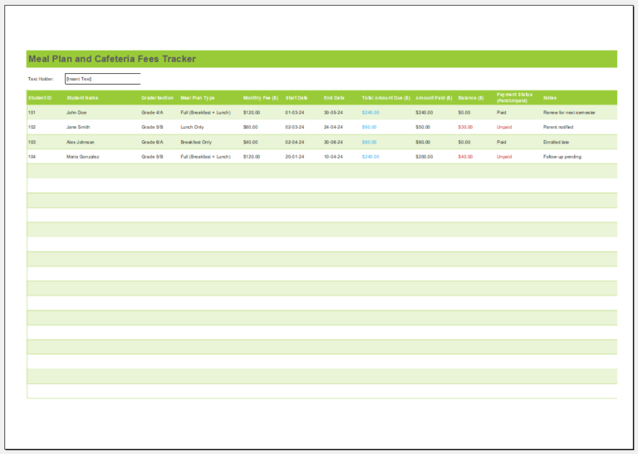Click the 'Breakfast Only' plan cell
The width and height of the screenshot is (638, 454).
tap(196, 142)
